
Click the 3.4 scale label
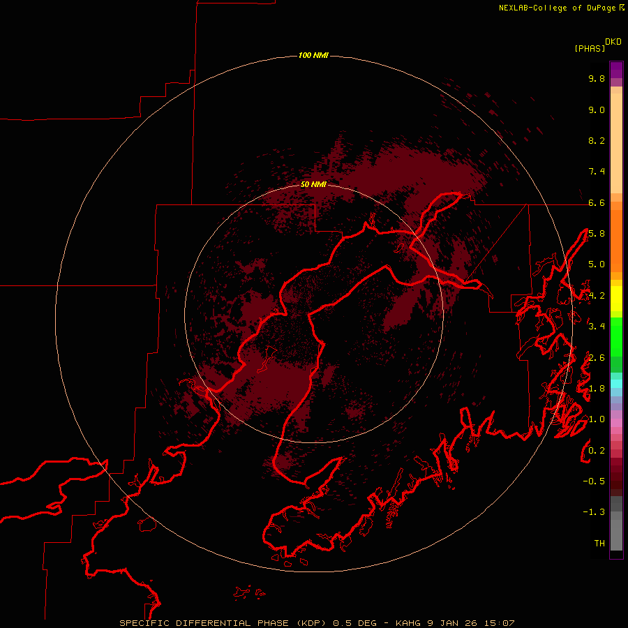(597, 327)
